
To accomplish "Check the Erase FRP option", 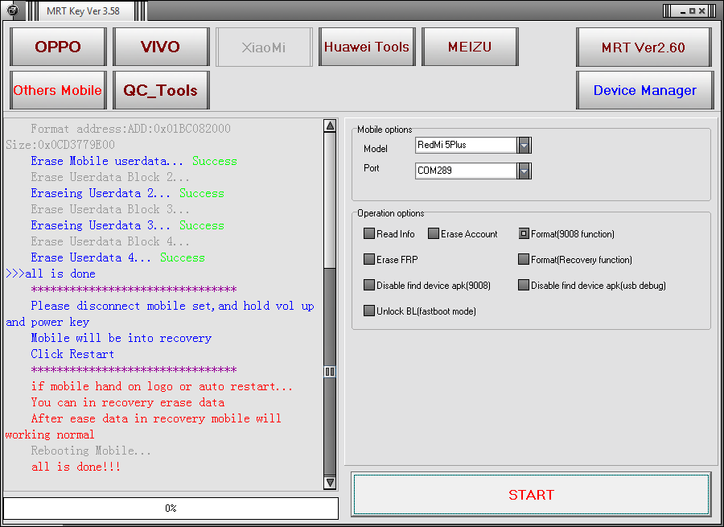I will pyautogui.click(x=369, y=260).
